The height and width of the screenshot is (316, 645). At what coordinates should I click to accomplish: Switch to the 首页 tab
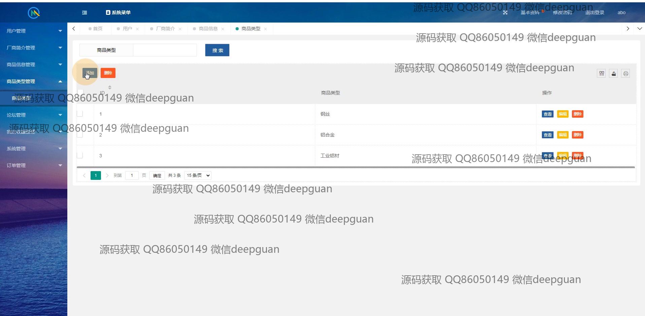point(96,29)
